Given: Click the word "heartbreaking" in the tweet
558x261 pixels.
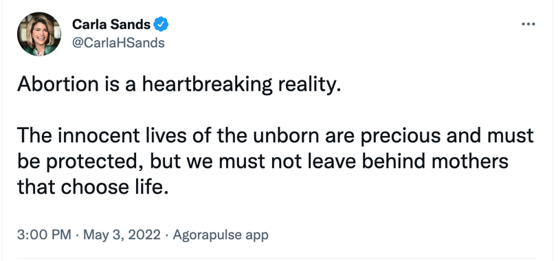Looking at the screenshot, I should [x=208, y=84].
